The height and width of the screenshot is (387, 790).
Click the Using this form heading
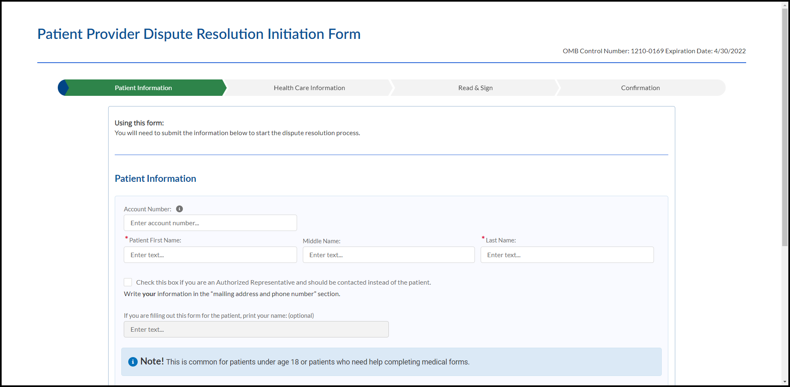(x=139, y=123)
